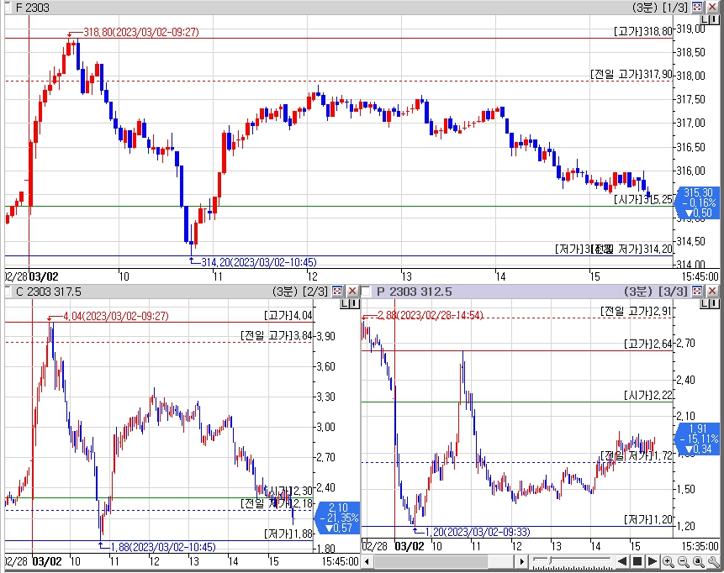Viewport: 724px width, 573px height.
Task: Click the [고가]2.64 label in put chart
Action: pyautogui.click(x=648, y=344)
